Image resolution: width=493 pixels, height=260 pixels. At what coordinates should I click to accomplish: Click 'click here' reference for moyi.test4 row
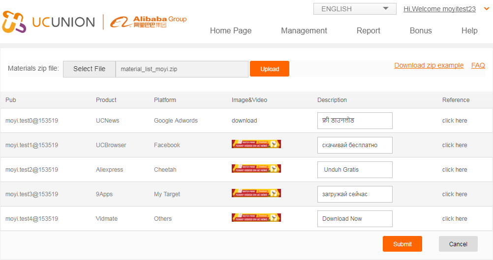click(x=455, y=218)
